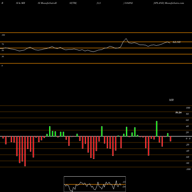This screenshot has width=192, height=192.
Task: Select the MR panel title text
Action: 171,100
